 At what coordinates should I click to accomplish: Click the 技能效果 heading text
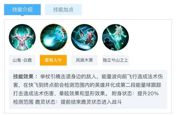click(23, 77)
